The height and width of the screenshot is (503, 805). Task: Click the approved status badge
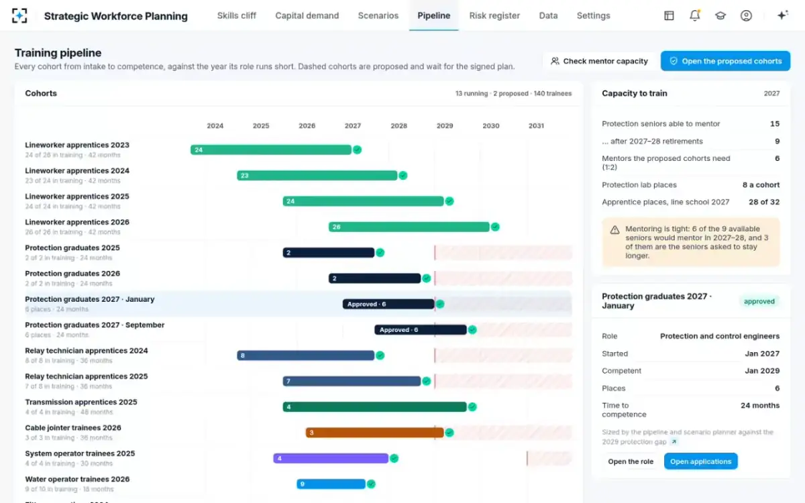(x=759, y=301)
